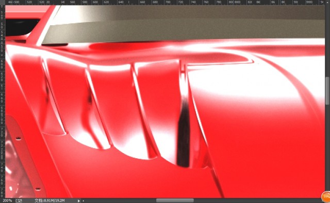
Task: Click the status bar preview icon beside zoom
Action: coord(19,201)
